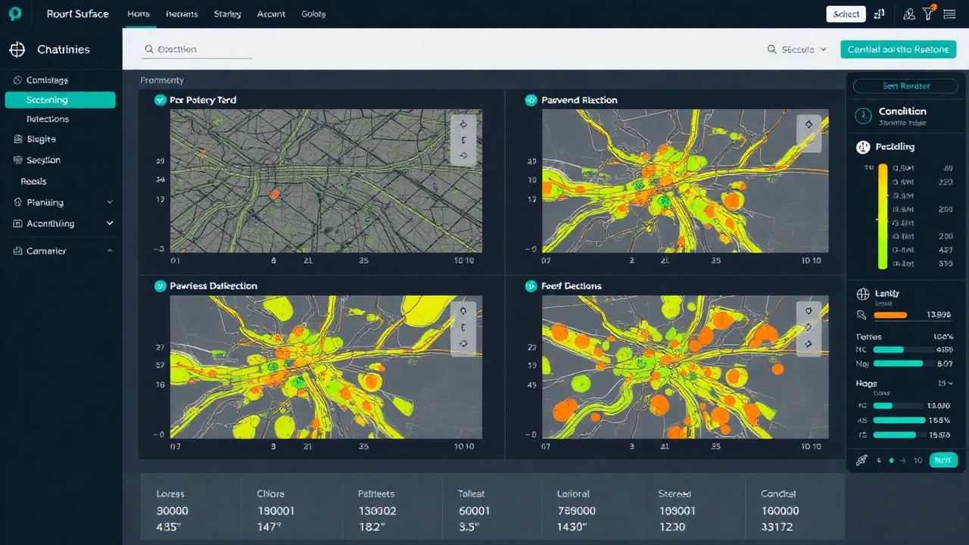Click the round icon beside Pedding
The width and height of the screenshot is (969, 545).
click(x=862, y=147)
